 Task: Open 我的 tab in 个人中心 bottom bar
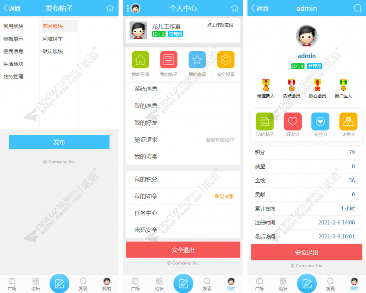(x=231, y=284)
